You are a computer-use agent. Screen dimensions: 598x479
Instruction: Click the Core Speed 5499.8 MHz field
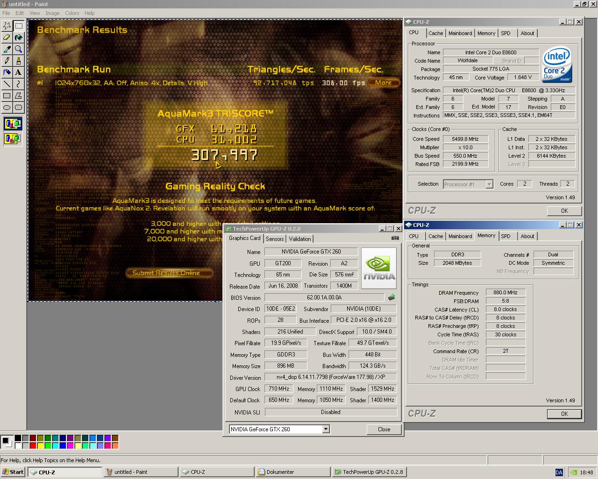point(465,139)
